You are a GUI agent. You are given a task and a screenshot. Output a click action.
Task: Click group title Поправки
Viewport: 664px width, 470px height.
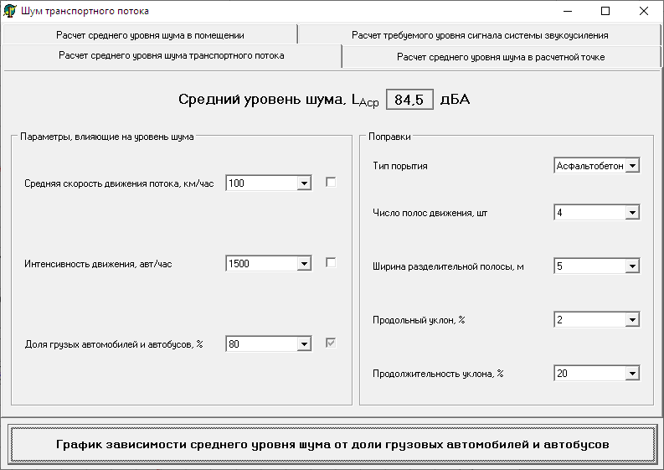[x=389, y=137]
